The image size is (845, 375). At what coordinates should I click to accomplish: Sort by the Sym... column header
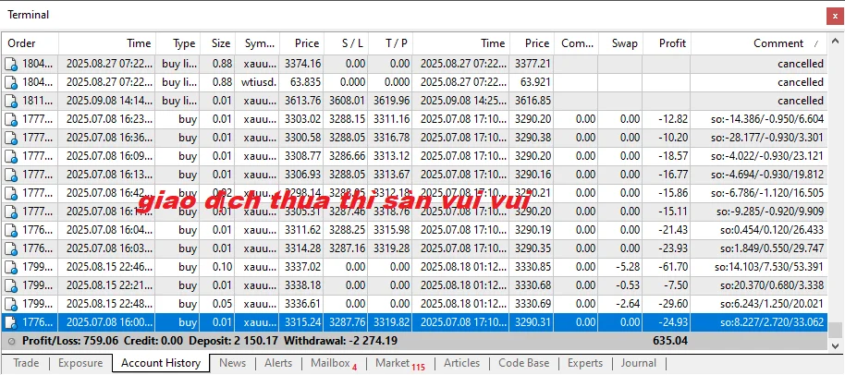(x=257, y=43)
